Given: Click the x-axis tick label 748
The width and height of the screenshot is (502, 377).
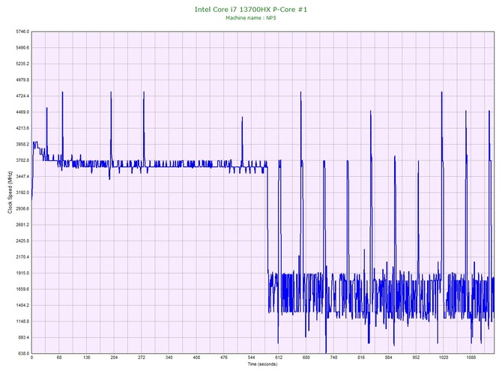Looking at the screenshot, I should point(333,358).
